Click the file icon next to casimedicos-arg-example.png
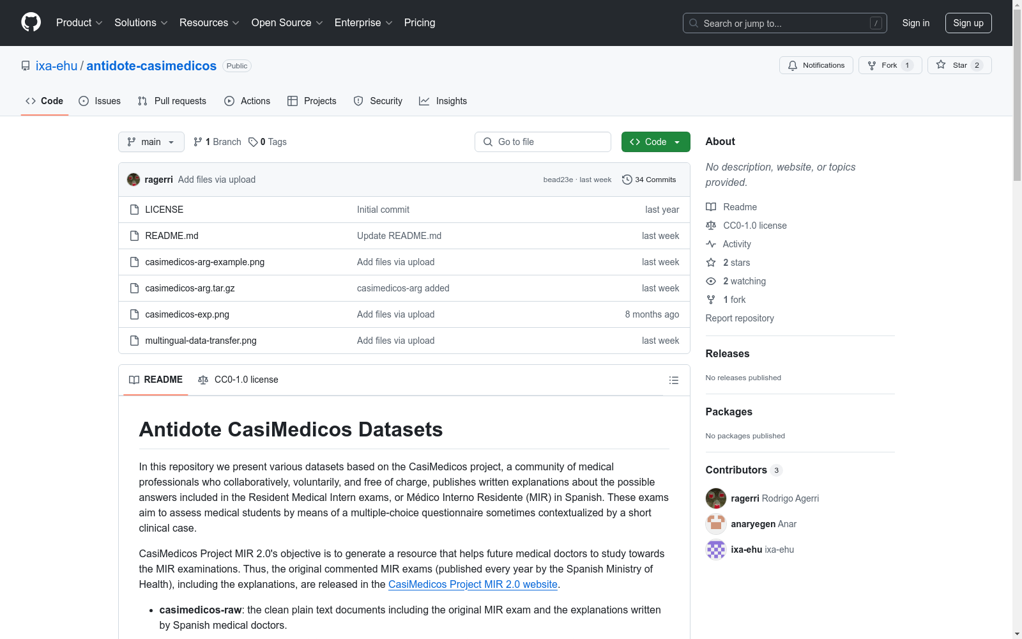 134,262
